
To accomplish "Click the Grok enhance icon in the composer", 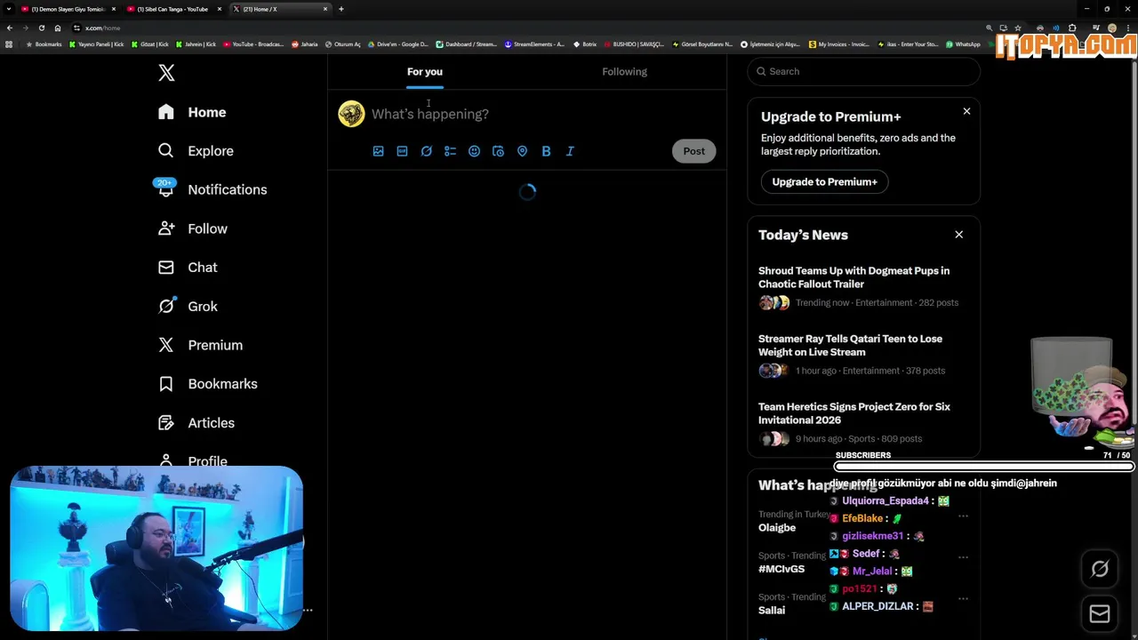I will pos(426,151).
